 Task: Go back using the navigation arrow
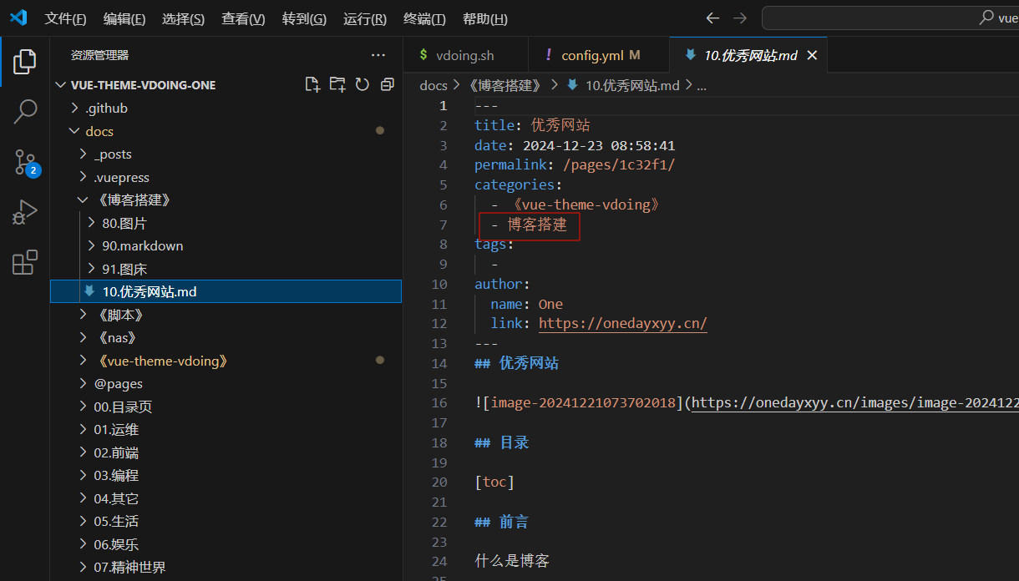tap(712, 18)
